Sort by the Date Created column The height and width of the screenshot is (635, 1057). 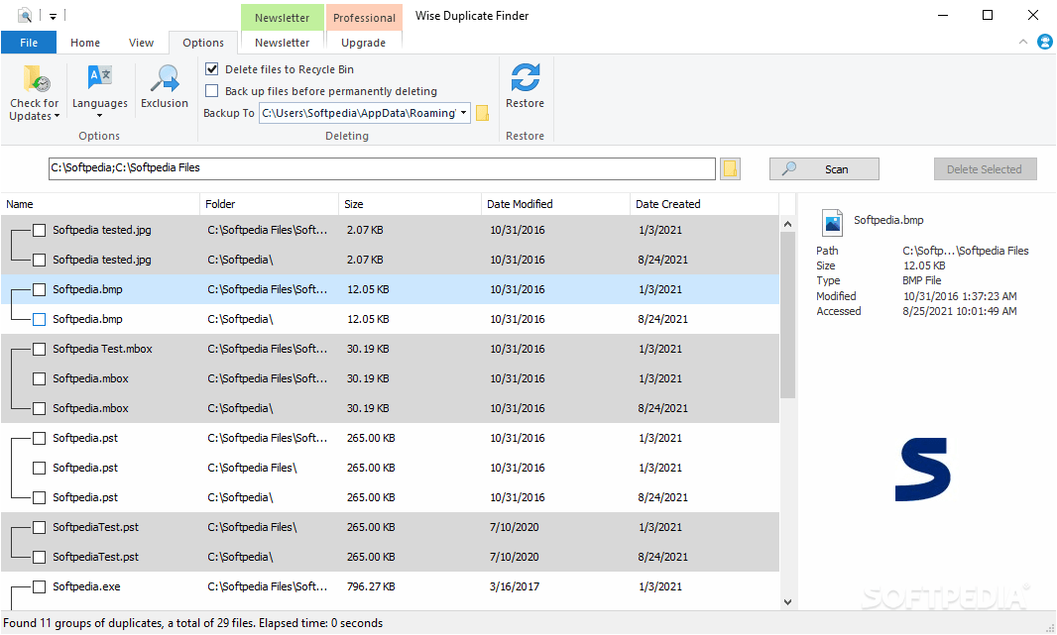tap(704, 204)
